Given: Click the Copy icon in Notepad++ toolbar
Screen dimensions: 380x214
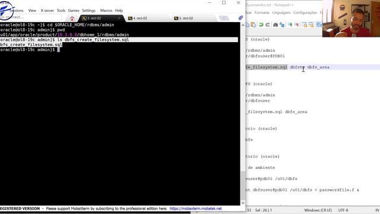Looking at the screenshot, I should point(248,25).
